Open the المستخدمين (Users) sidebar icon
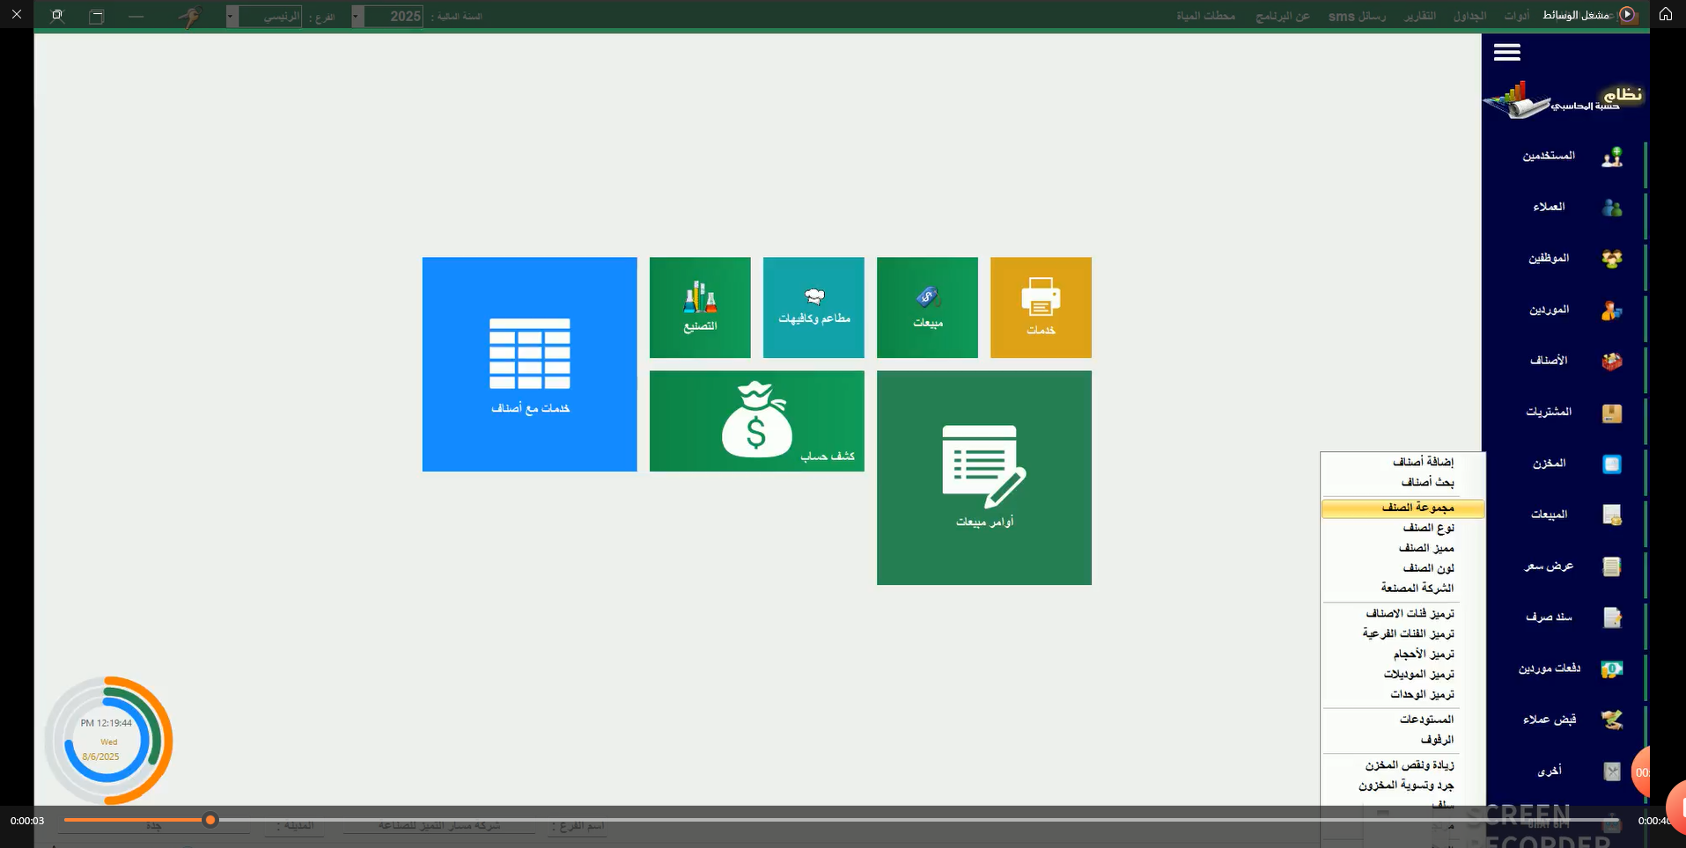The width and height of the screenshot is (1686, 848). (x=1611, y=157)
